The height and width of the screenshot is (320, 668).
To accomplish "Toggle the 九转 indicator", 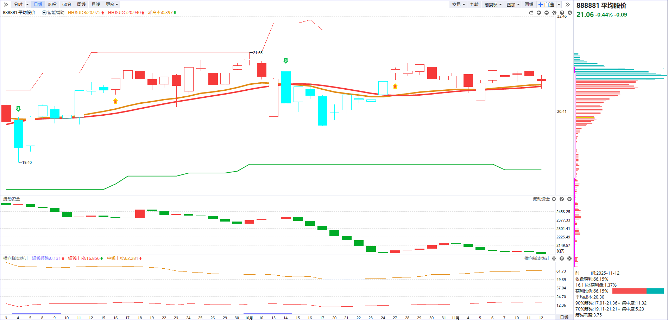I will click(474, 5).
